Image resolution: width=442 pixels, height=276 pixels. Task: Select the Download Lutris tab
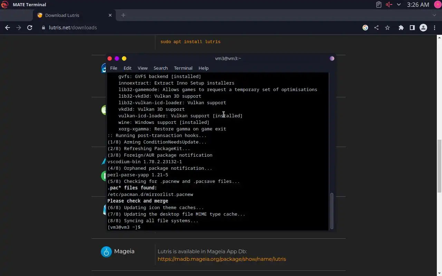tap(74, 15)
